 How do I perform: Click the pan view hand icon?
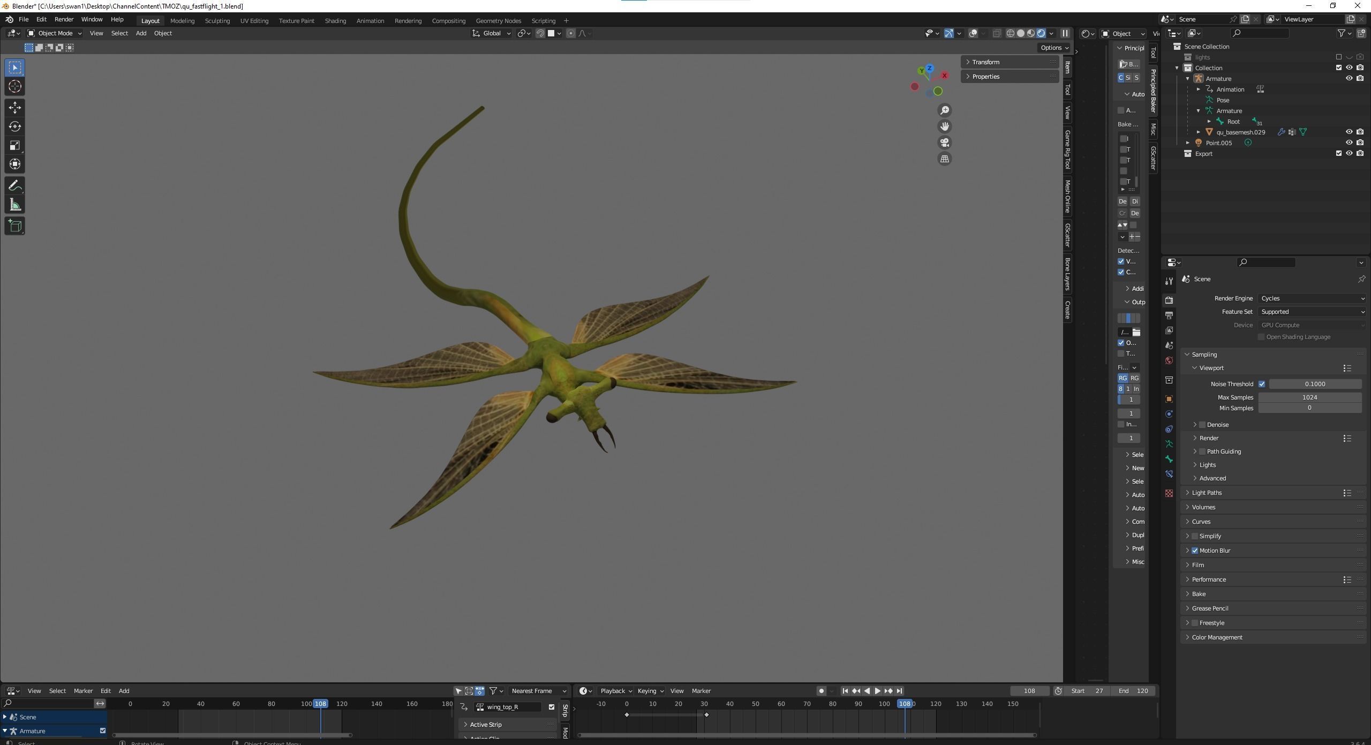point(945,126)
